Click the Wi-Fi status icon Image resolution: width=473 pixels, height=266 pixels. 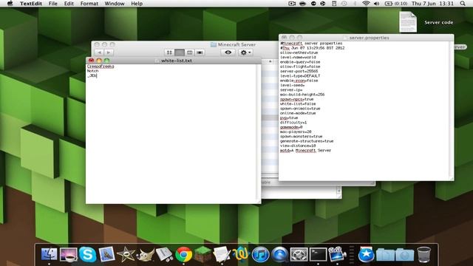[366, 4]
